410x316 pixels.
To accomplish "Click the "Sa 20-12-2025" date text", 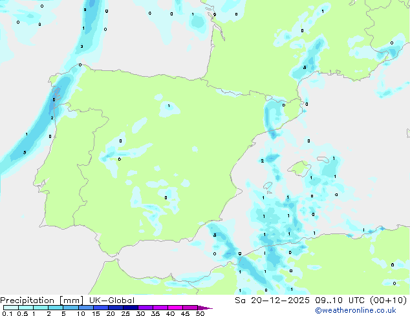I will click(272, 301).
